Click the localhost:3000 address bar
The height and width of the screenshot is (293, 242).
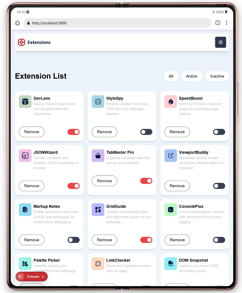(118, 23)
